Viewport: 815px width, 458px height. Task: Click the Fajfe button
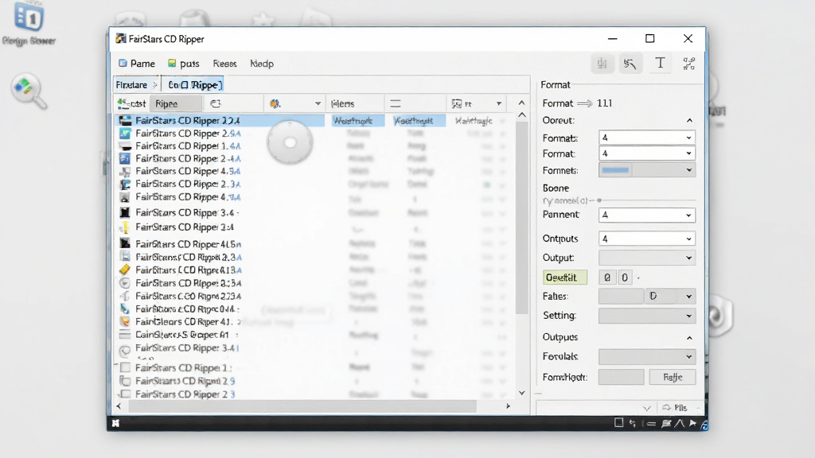(673, 377)
